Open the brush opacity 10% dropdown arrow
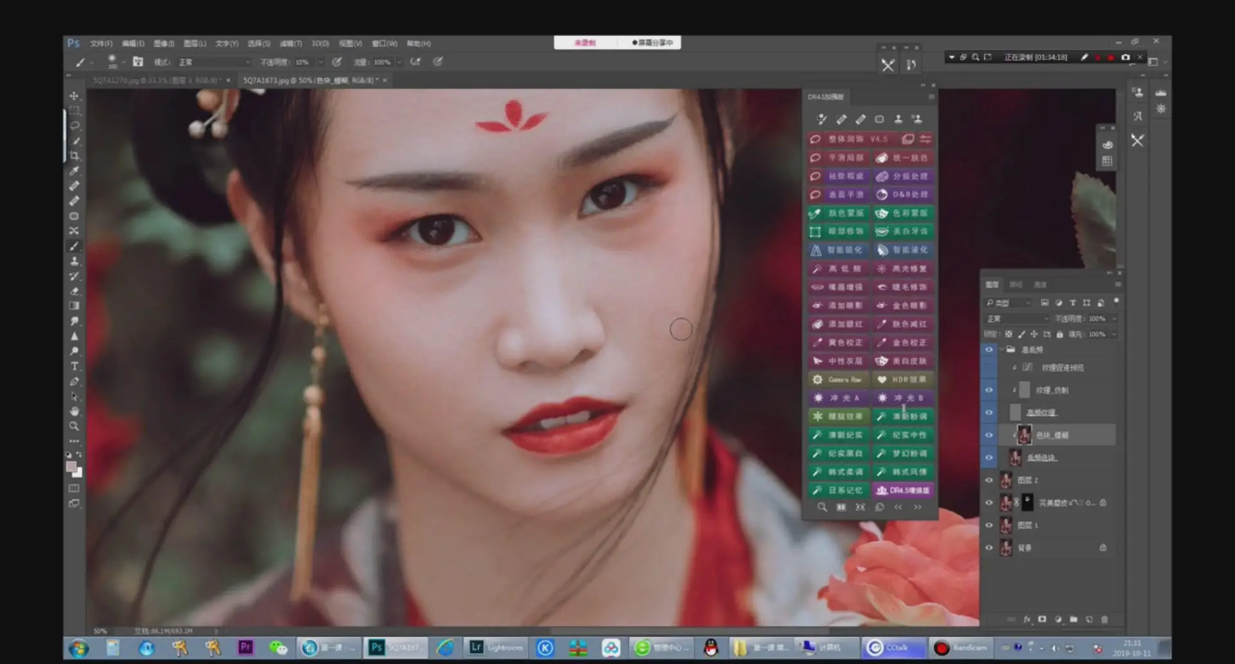This screenshot has height=664, width=1235. pyautogui.click(x=320, y=62)
